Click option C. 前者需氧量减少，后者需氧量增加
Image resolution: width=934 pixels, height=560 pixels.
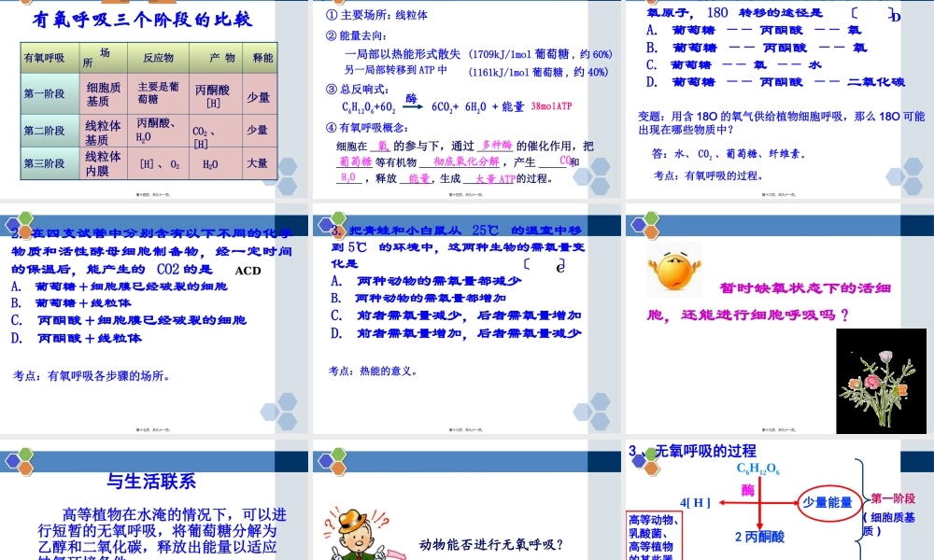click(456, 315)
